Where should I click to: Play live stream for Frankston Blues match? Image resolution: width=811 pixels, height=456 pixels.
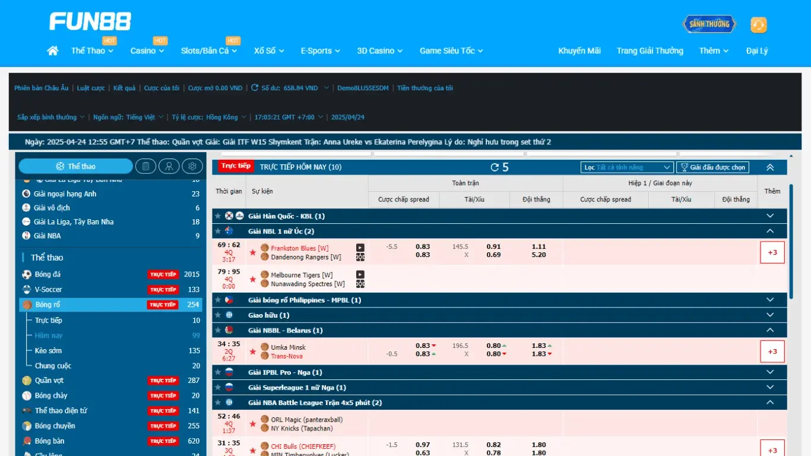[x=360, y=248]
